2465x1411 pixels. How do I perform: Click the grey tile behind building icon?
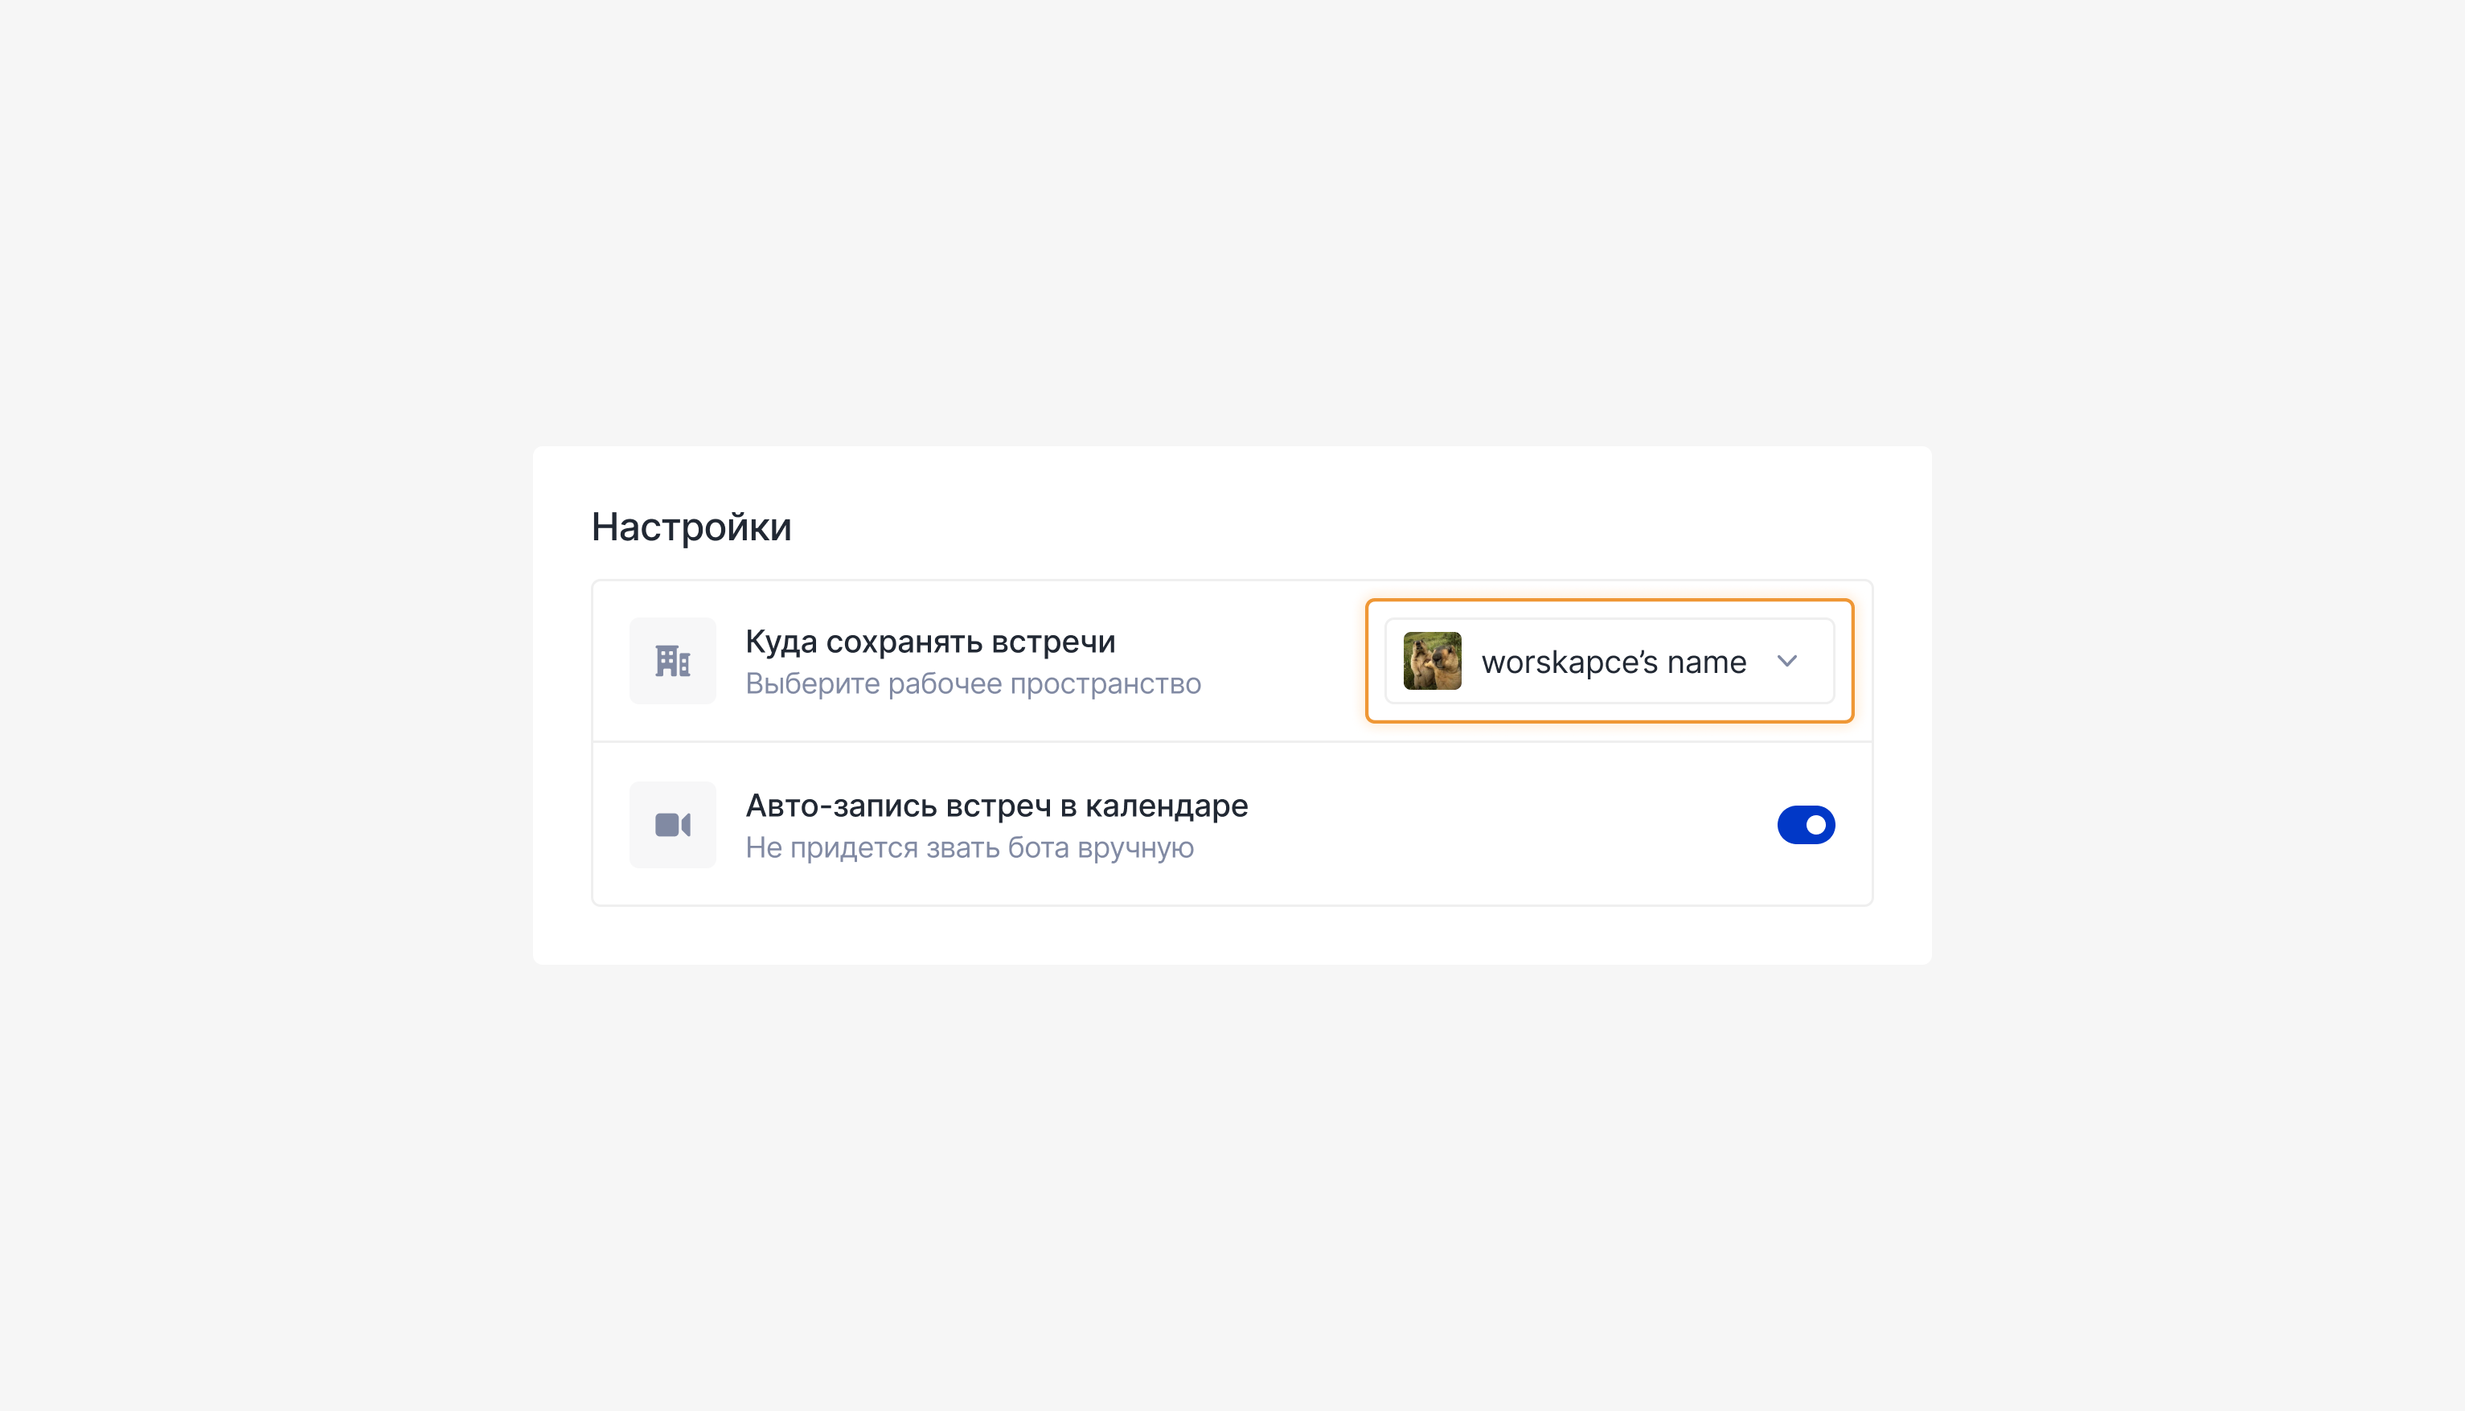672,661
